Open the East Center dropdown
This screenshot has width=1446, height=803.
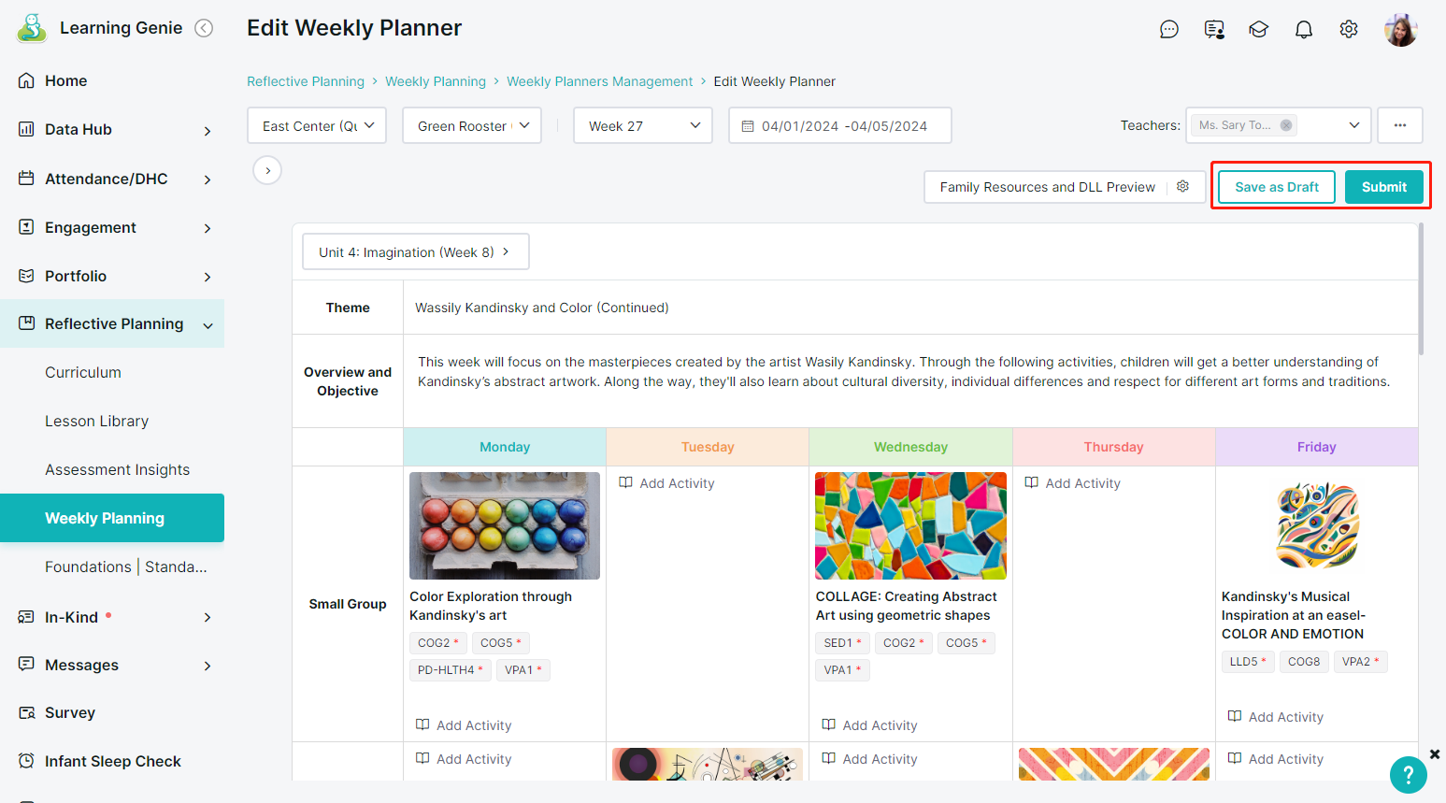point(317,125)
